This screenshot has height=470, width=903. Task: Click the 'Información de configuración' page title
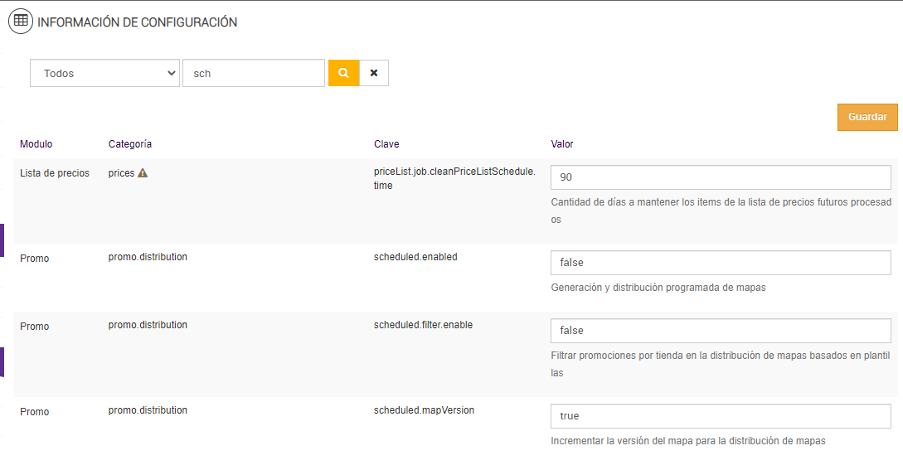(x=138, y=22)
